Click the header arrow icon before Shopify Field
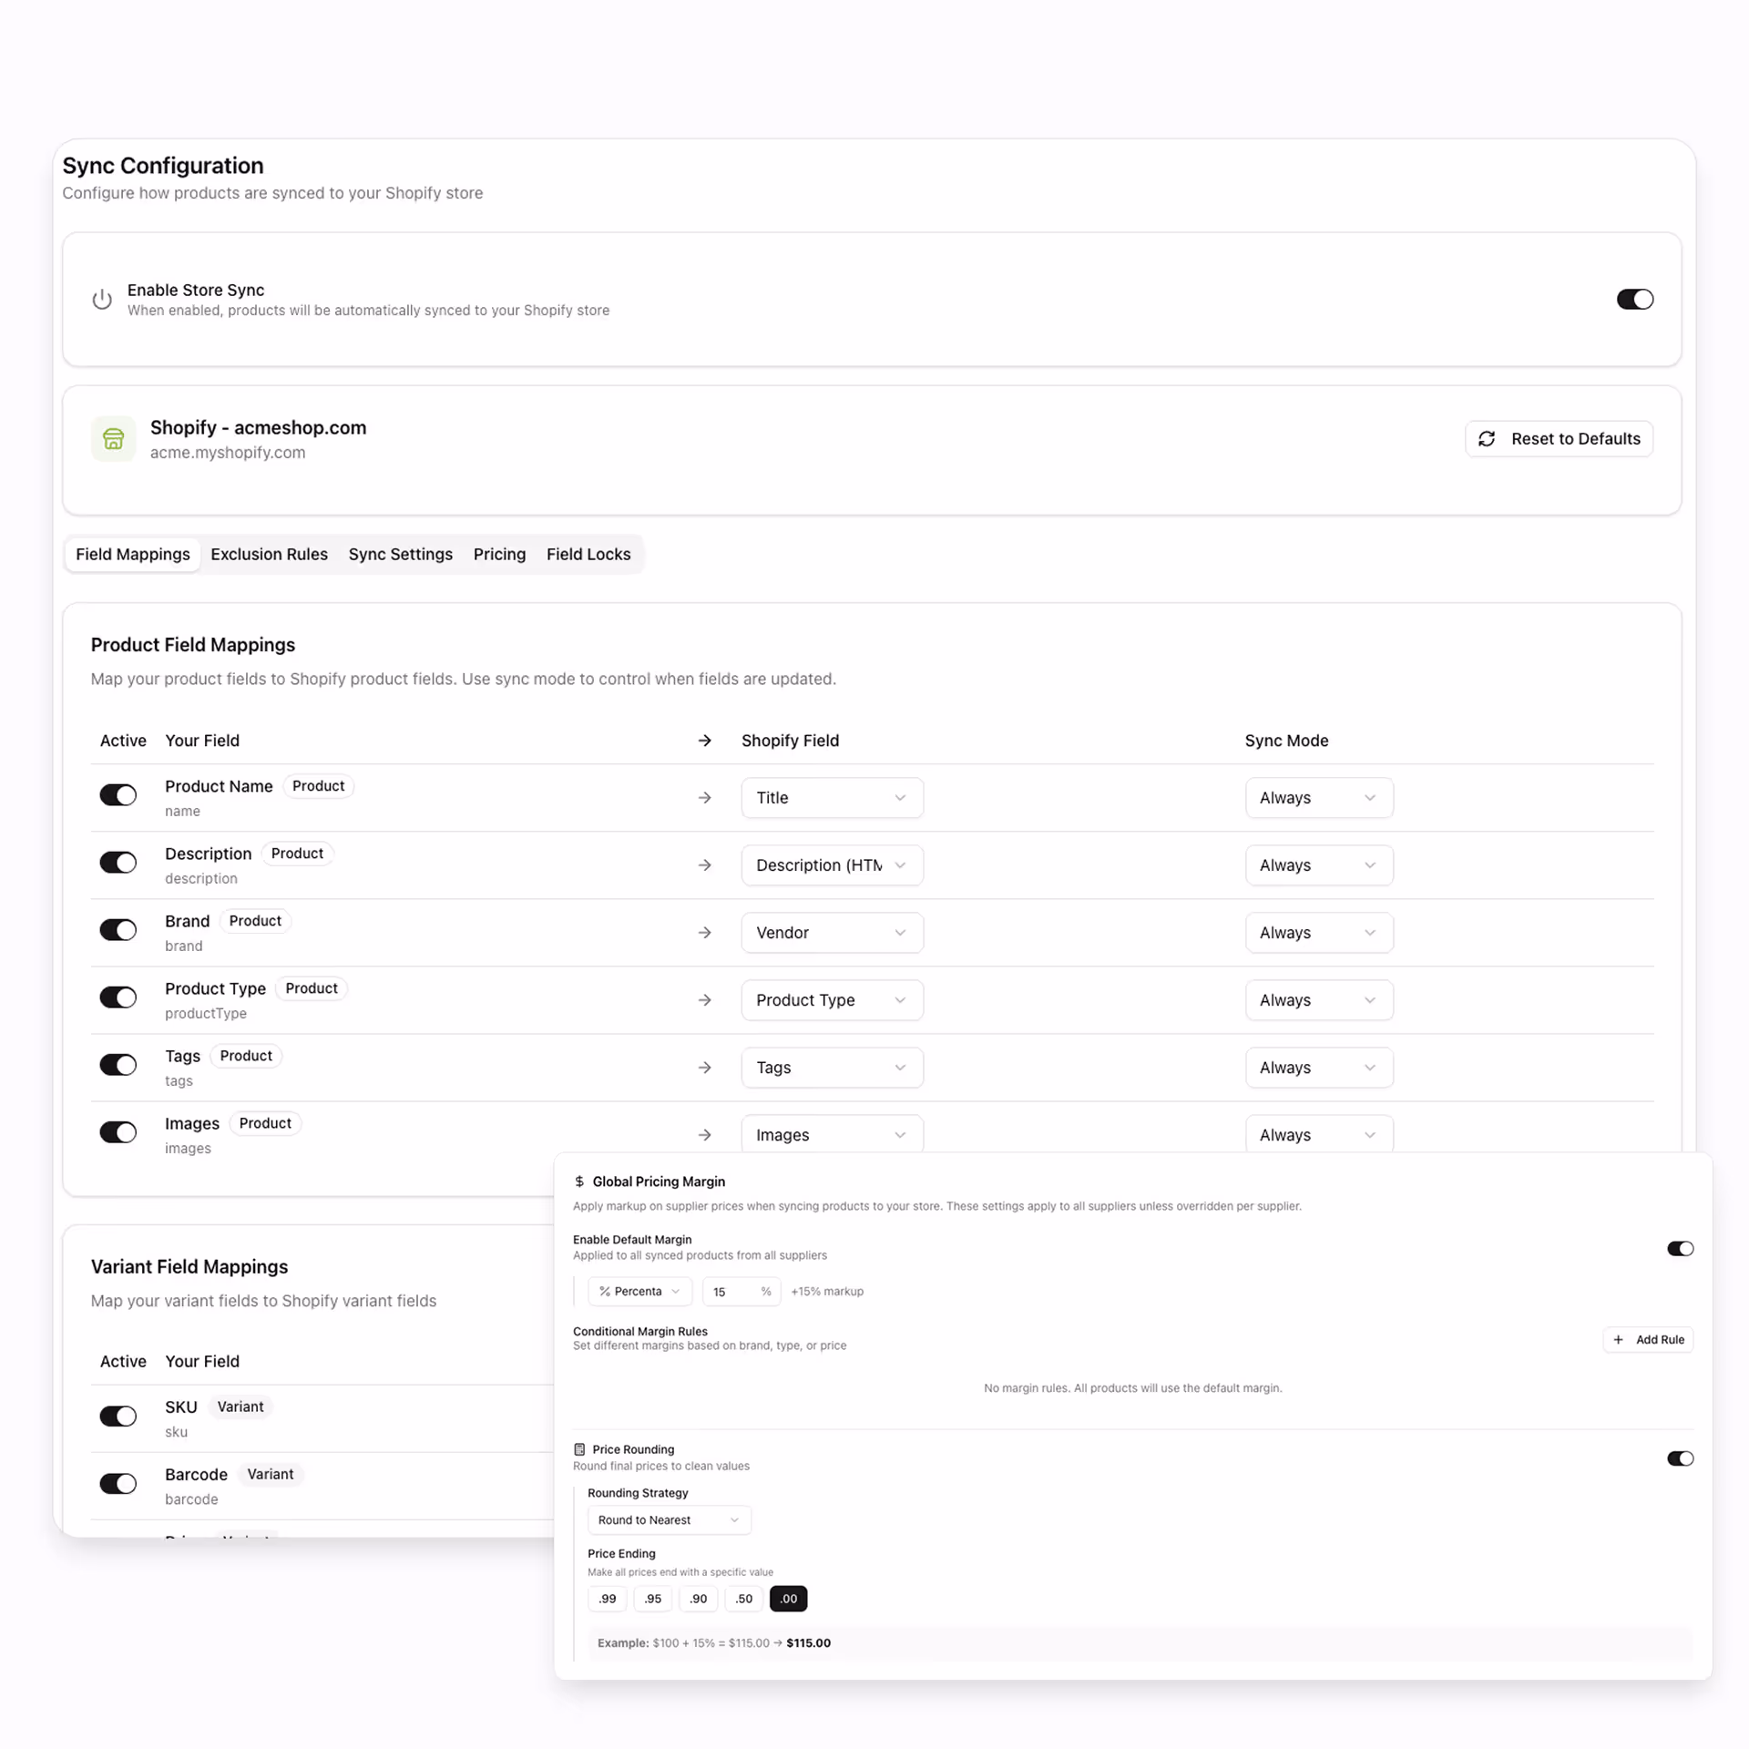The width and height of the screenshot is (1749, 1749). point(704,741)
